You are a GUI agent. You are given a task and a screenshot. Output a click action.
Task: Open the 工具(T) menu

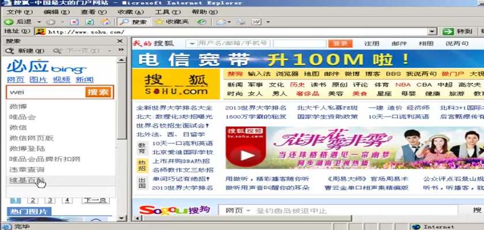168,12
